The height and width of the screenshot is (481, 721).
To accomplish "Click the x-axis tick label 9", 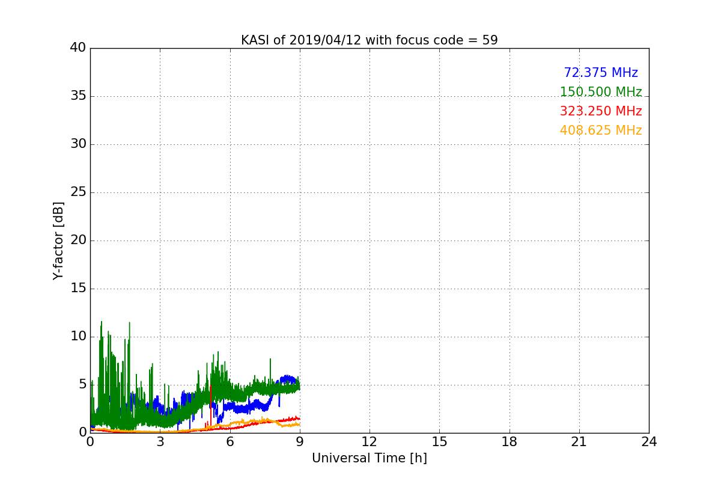I will pyautogui.click(x=300, y=442).
